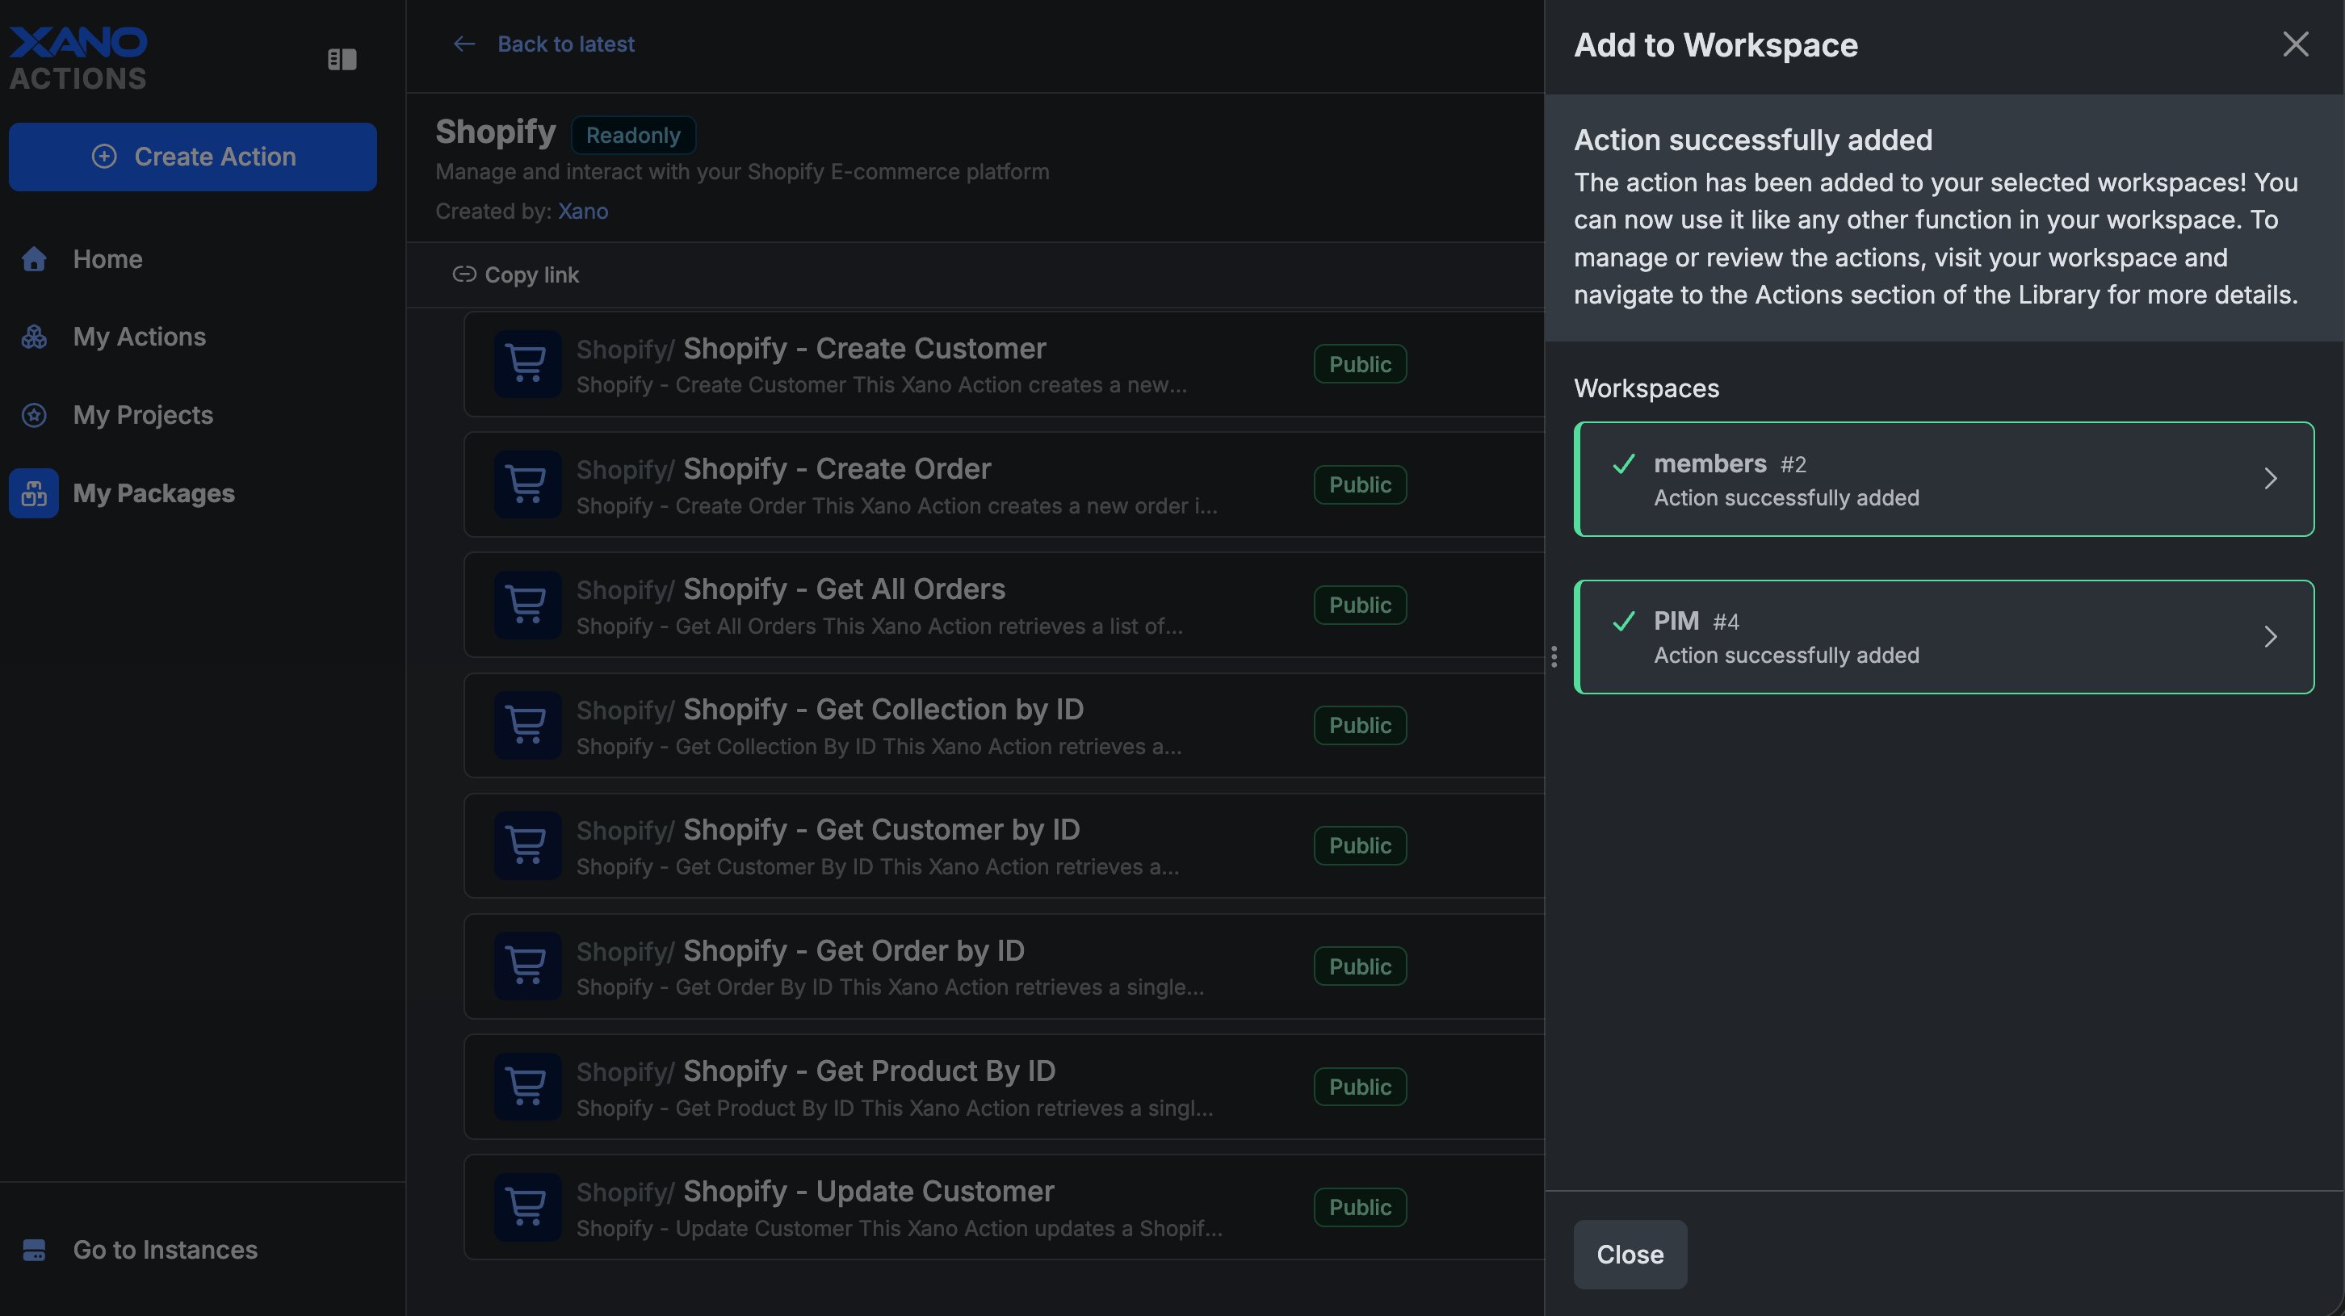Click the green checkmark on PIM workspace
Viewport: 2345px width, 1316px height.
tap(1623, 622)
